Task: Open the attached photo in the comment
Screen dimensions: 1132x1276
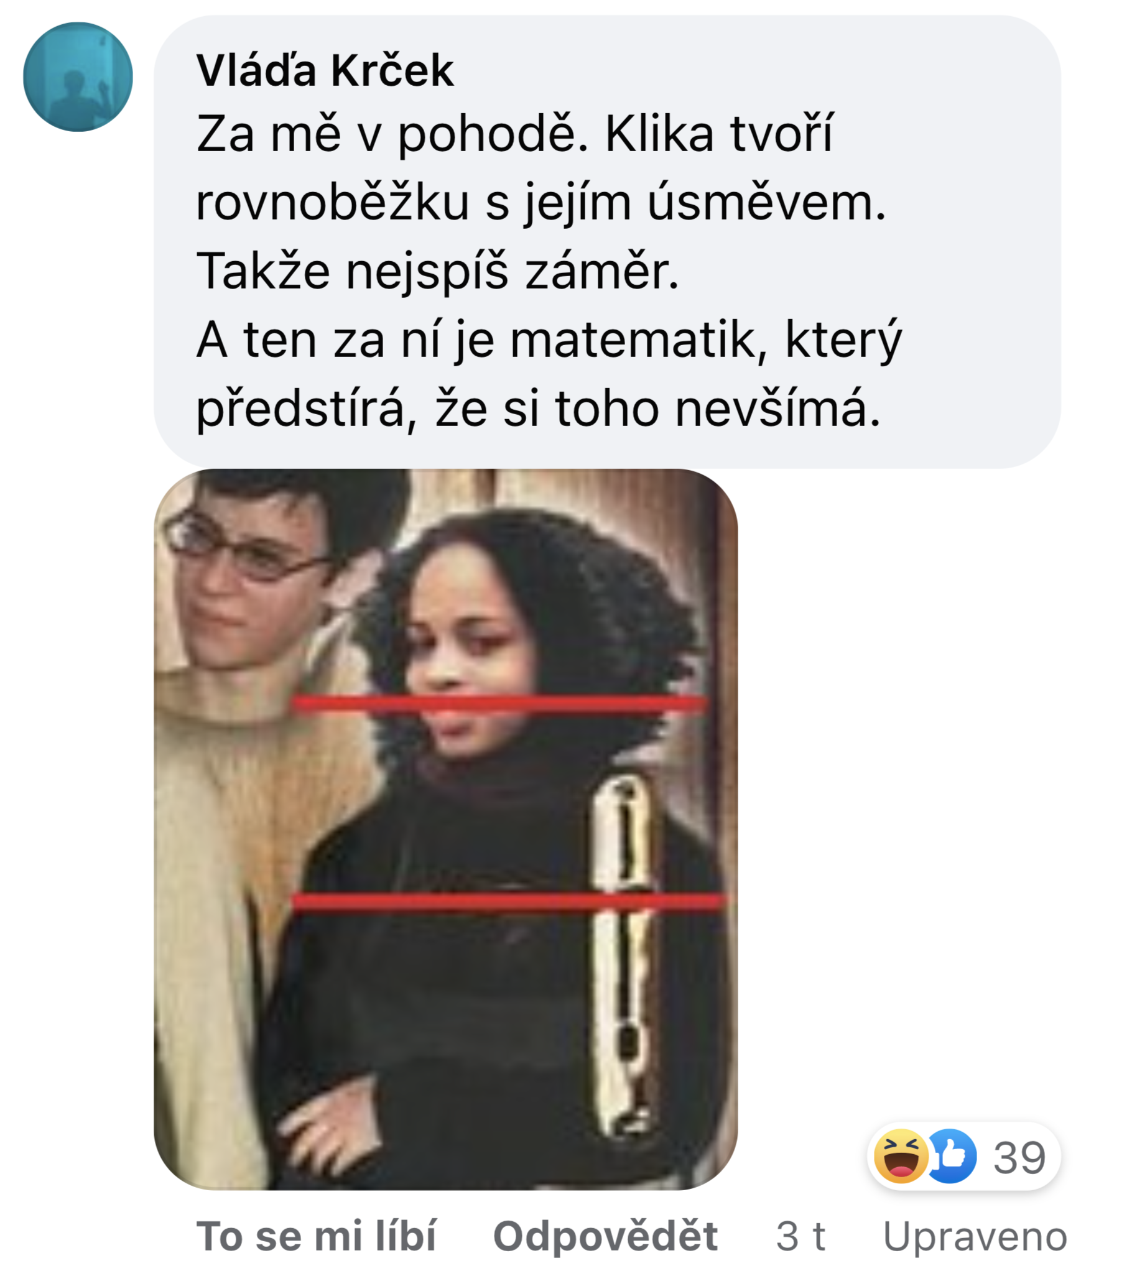Action: 446,829
